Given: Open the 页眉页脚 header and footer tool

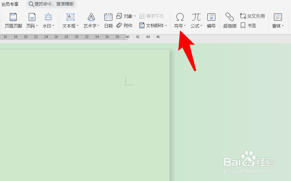Looking at the screenshot, I should (x=13, y=20).
